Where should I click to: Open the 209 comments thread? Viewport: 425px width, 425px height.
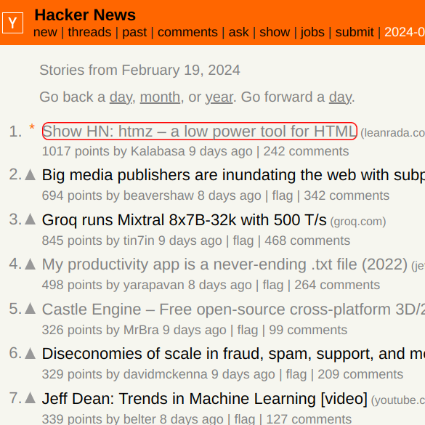360,375
